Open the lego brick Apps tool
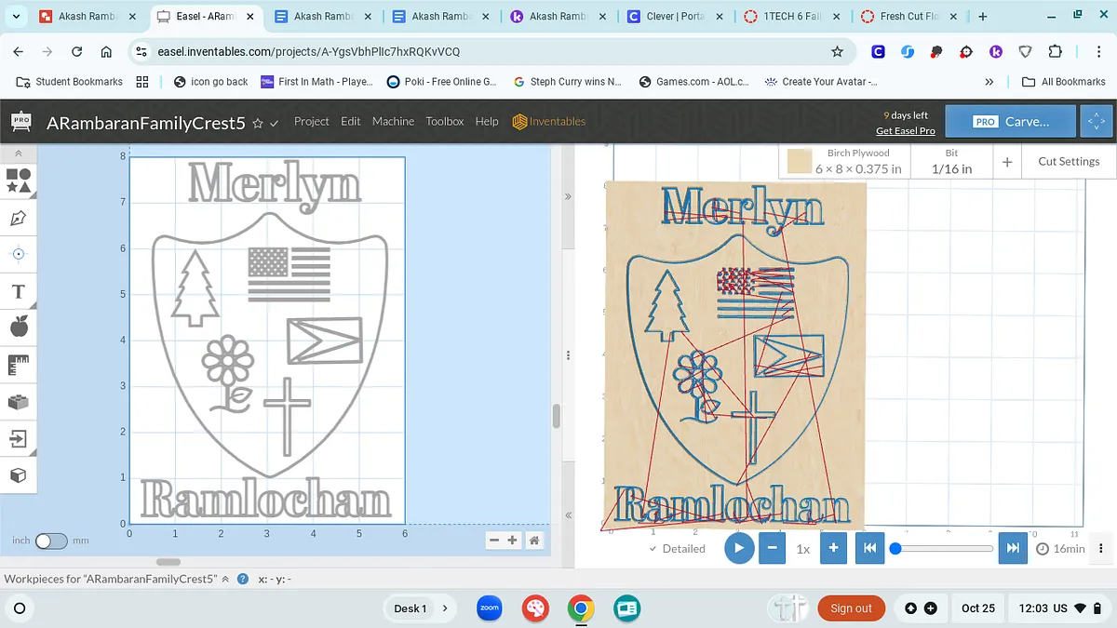 [x=18, y=402]
